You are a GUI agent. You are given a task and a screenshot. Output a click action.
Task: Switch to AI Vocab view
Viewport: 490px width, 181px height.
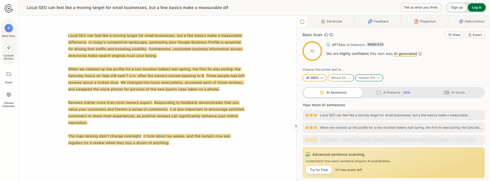454,93
